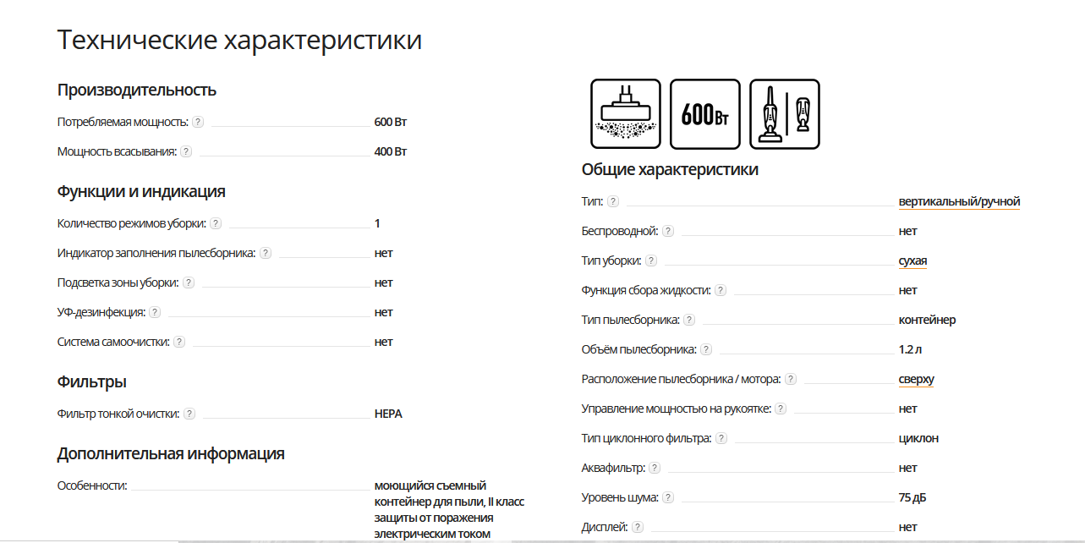
Task: Click the 1.2 л volume value
Action: [912, 349]
